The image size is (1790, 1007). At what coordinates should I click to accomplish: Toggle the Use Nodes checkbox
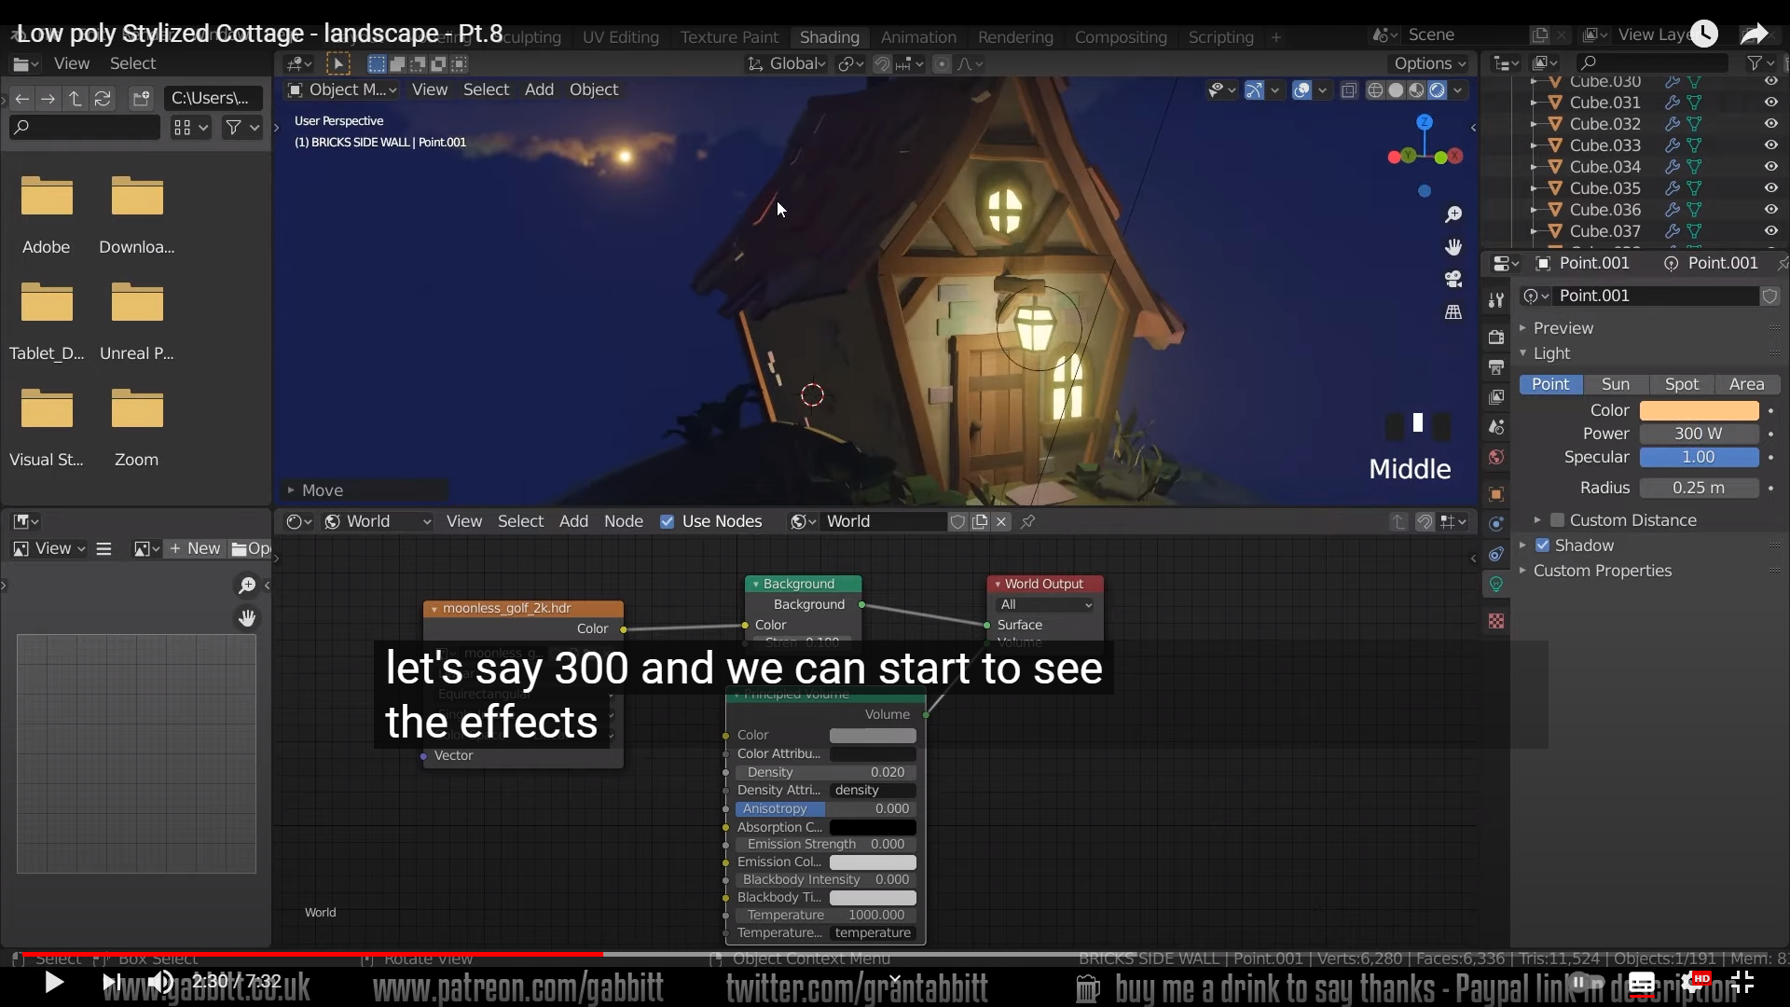pyautogui.click(x=668, y=521)
